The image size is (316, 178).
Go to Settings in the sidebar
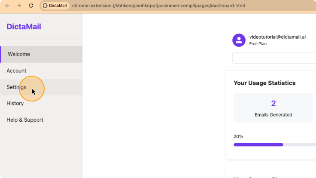click(41, 87)
